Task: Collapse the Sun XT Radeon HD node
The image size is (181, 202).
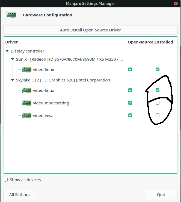Action: (x=13, y=59)
